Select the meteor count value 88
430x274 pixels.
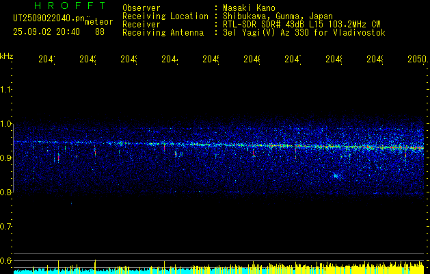pyautogui.click(x=100, y=32)
